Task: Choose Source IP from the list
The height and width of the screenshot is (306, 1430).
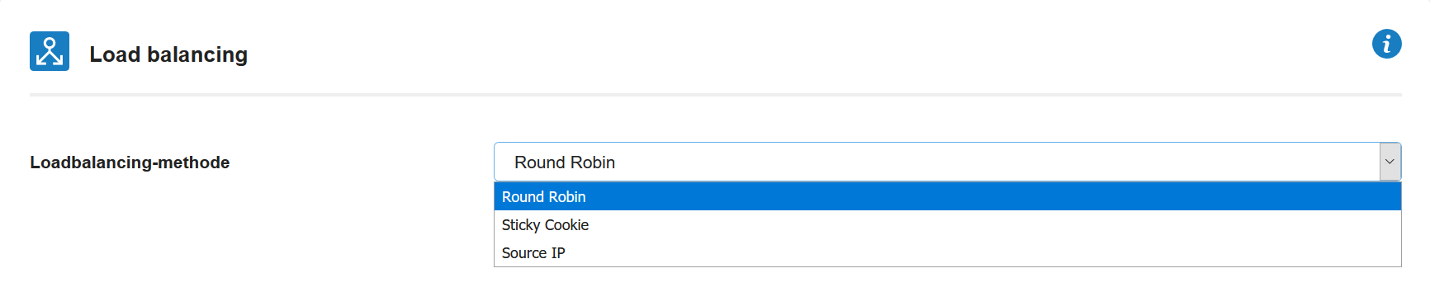Action: coord(947,253)
